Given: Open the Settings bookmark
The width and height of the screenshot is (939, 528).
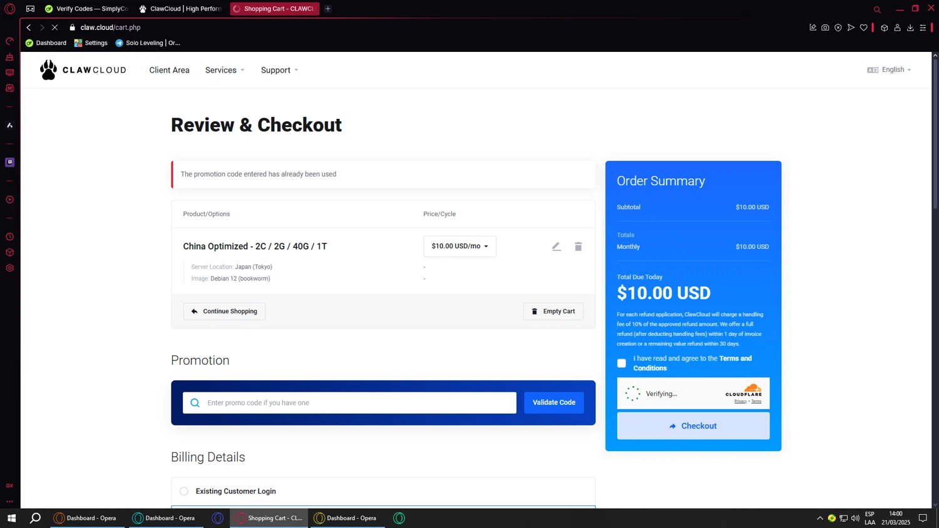Looking at the screenshot, I should [x=91, y=43].
